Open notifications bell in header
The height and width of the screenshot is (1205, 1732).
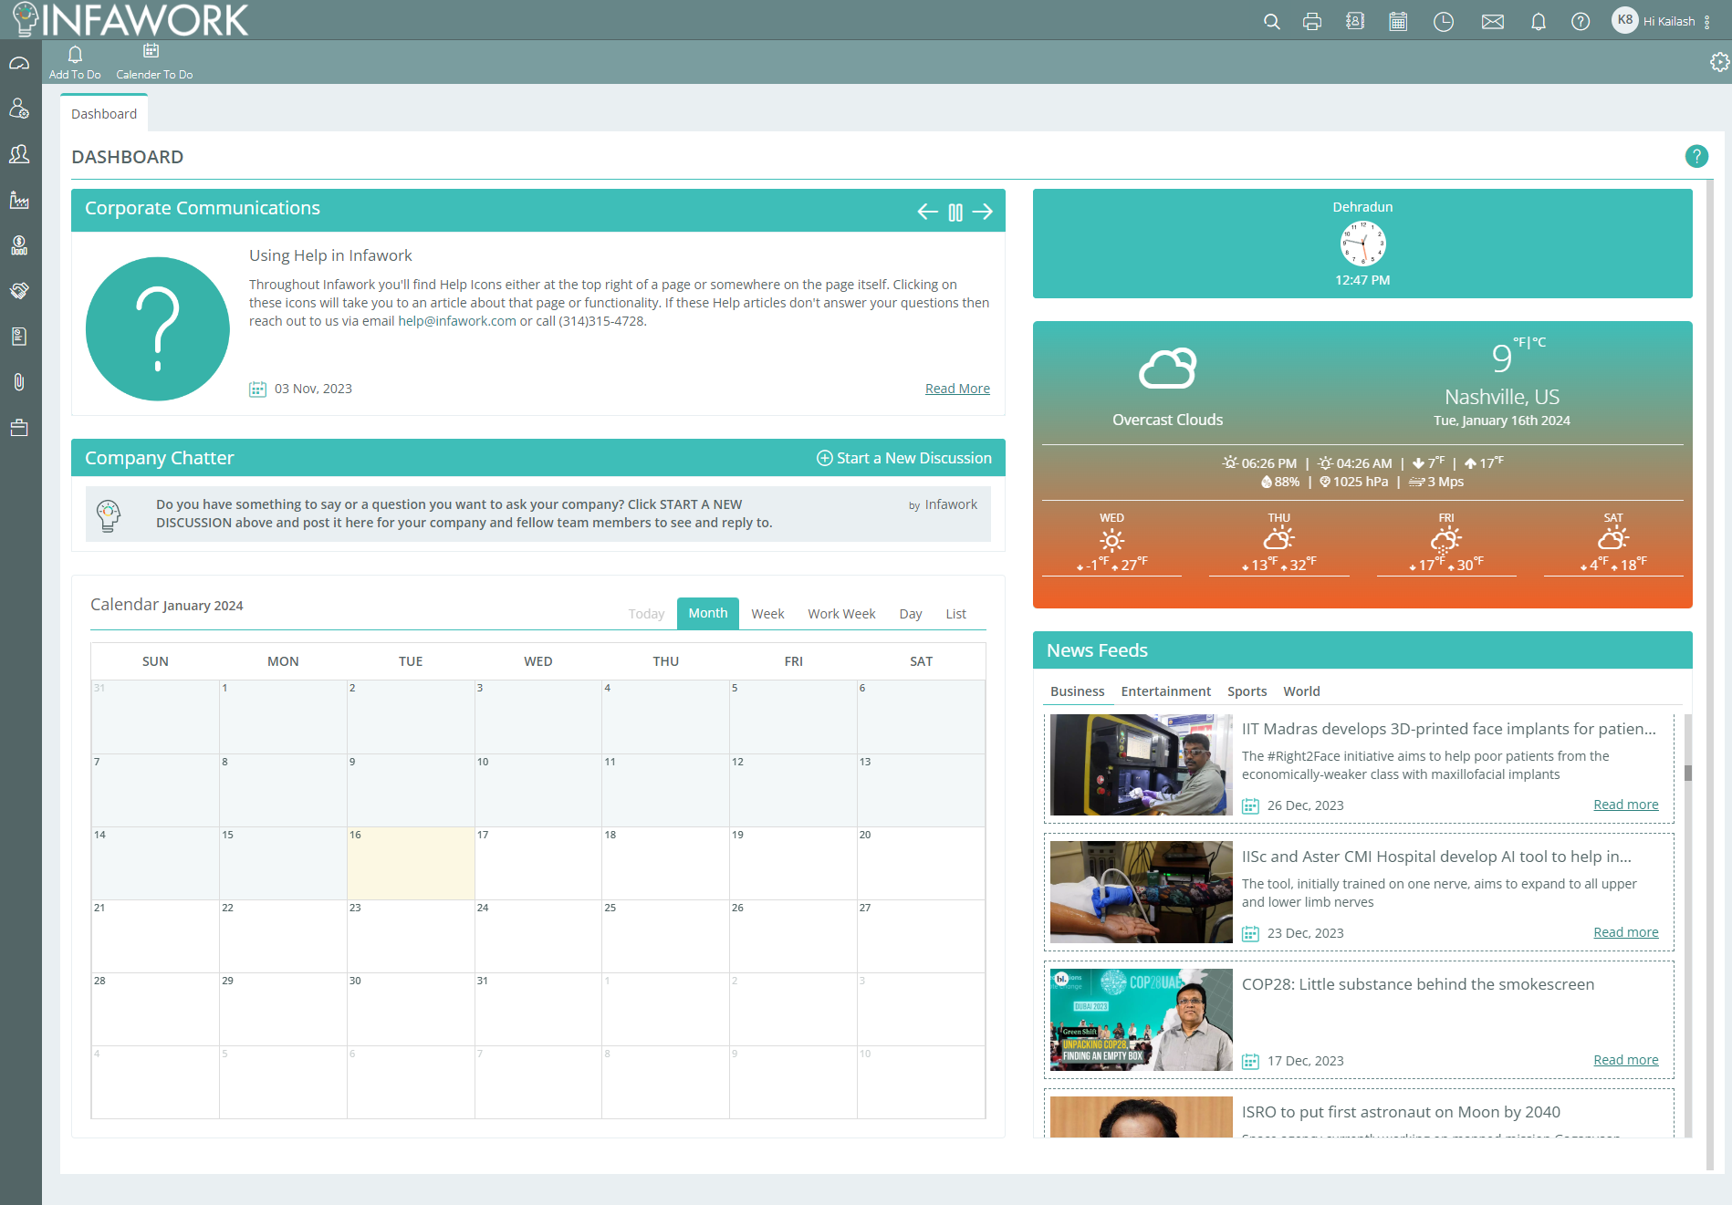(x=1539, y=22)
